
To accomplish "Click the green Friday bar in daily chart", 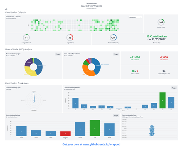I will click(x=95, y=128).
